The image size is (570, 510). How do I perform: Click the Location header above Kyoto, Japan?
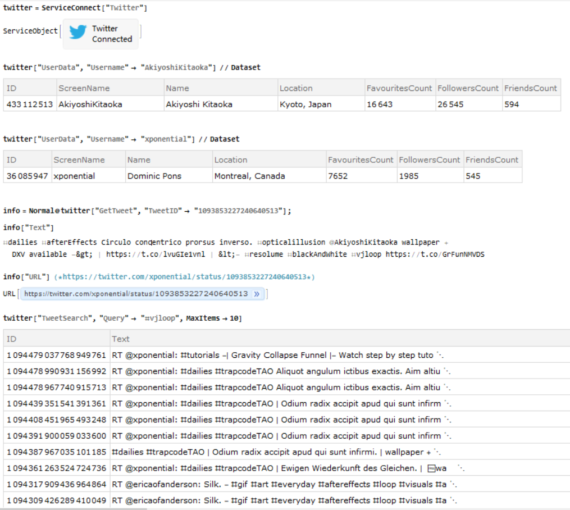(296, 88)
